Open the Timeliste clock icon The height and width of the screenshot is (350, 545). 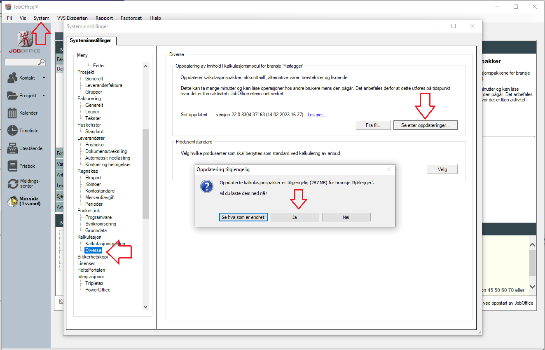click(x=12, y=130)
